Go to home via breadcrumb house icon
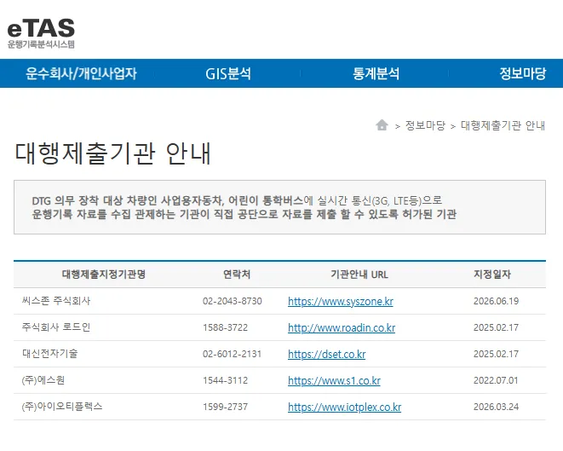Image resolution: width=563 pixels, height=451 pixels. [x=382, y=125]
